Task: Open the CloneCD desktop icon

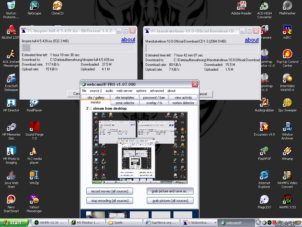Action: pos(58,8)
